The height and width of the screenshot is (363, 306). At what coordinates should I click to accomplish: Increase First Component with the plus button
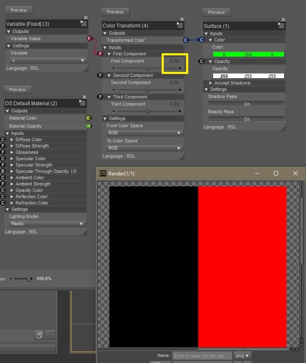click(180, 68)
